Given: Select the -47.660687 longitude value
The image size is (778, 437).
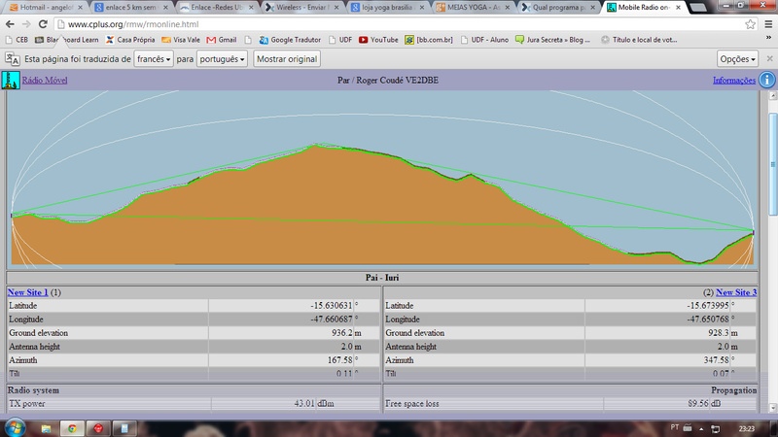Looking at the screenshot, I should pos(331,319).
